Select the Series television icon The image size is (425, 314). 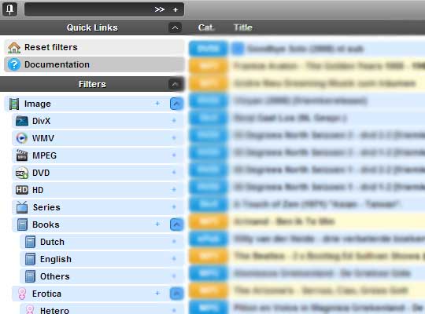pyautogui.click(x=22, y=207)
